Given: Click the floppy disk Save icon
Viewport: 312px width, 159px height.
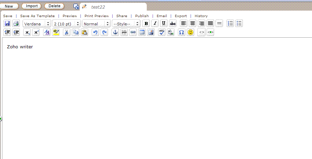Looking at the screenshot, I should click(x=7, y=24).
